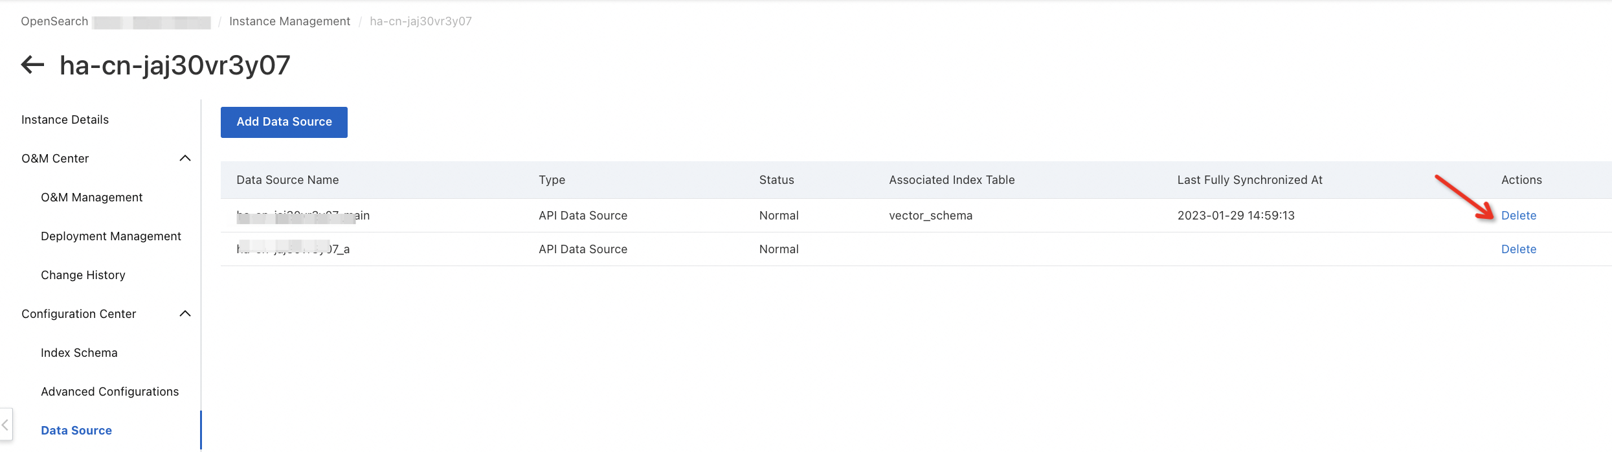Click the OpenSearch breadcrumb link
The width and height of the screenshot is (1612, 452).
tap(54, 21)
